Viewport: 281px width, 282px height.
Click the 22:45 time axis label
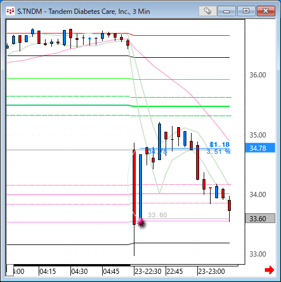tap(174, 272)
